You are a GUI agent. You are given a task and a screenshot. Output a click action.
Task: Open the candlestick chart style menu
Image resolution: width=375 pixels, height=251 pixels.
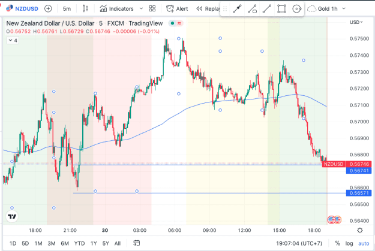[x=85, y=9]
